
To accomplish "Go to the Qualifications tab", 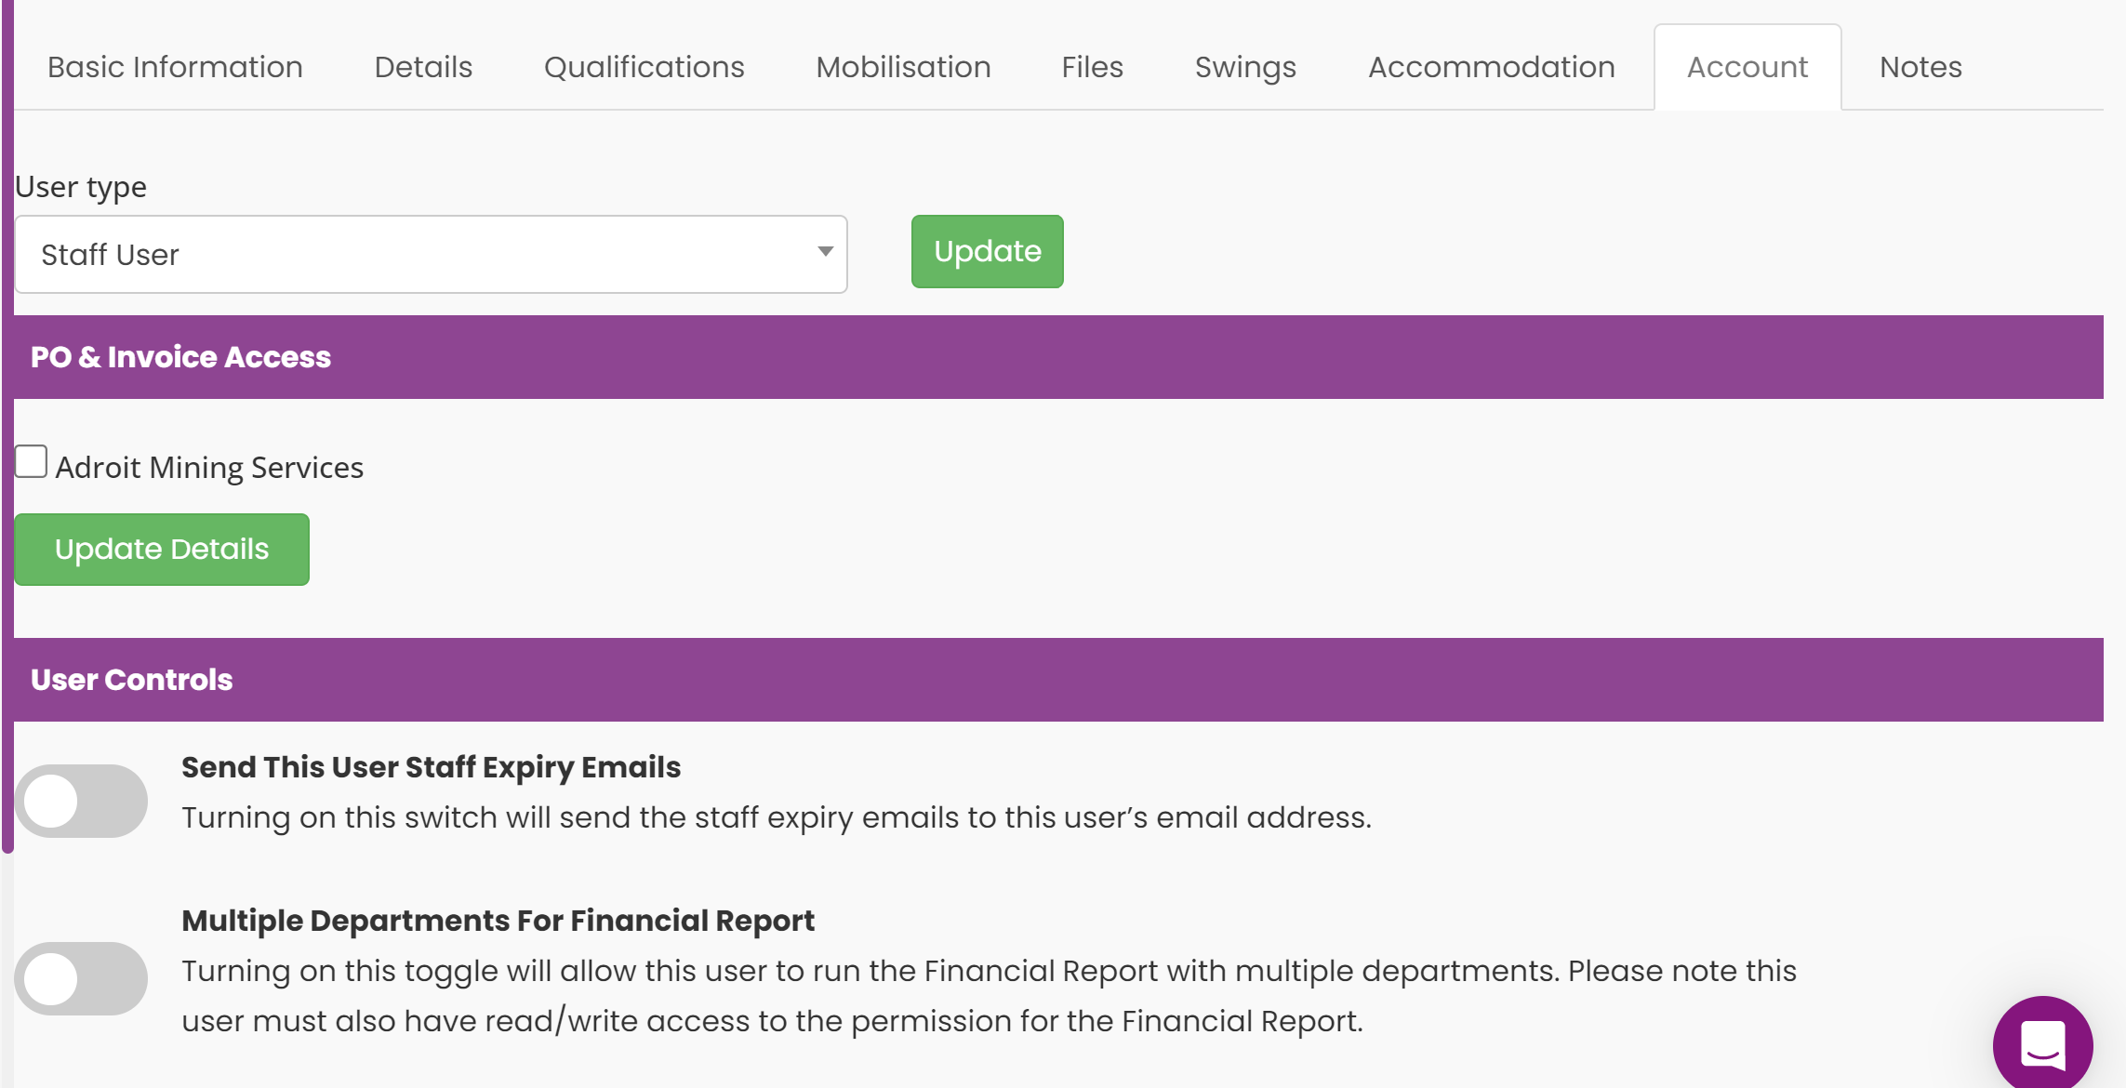I will [x=644, y=67].
